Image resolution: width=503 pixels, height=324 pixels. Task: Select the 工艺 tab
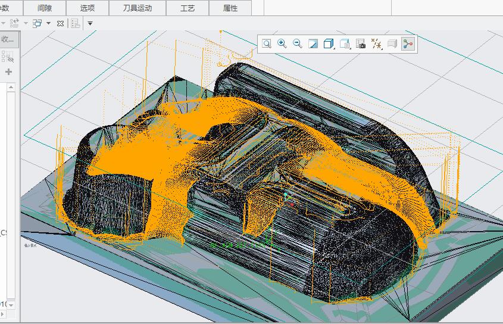click(188, 8)
